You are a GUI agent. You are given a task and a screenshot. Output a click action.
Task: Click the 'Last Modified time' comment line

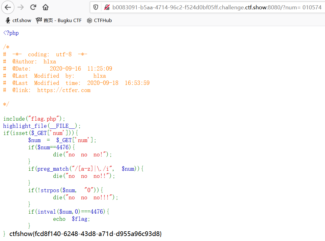click(x=76, y=83)
